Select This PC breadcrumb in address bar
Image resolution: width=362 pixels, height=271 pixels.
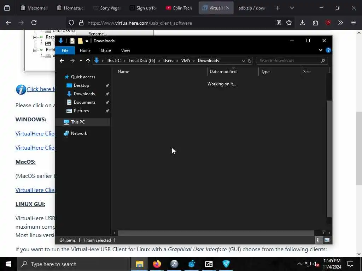click(113, 61)
